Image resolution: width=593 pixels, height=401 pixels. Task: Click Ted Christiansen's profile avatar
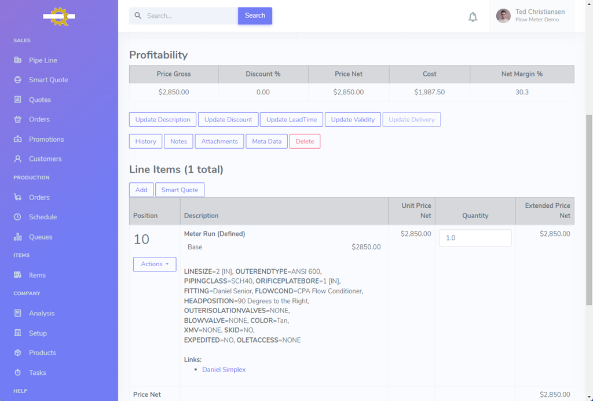[503, 16]
